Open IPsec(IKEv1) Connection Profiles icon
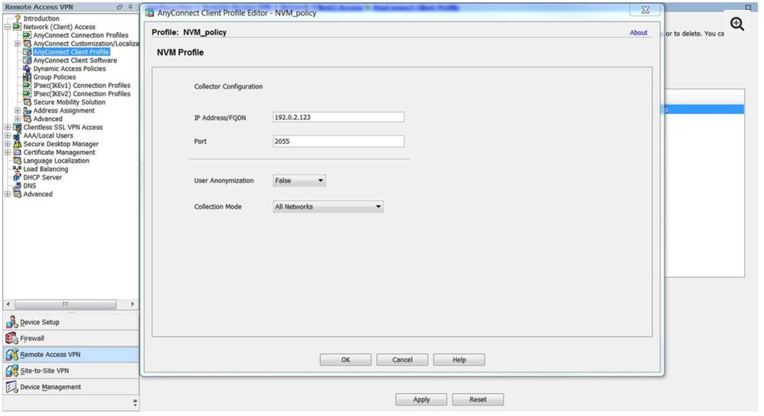 [x=28, y=85]
